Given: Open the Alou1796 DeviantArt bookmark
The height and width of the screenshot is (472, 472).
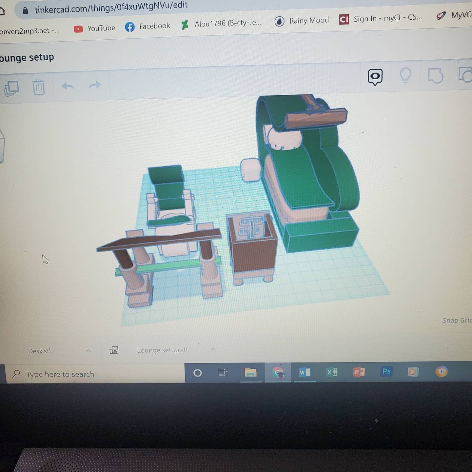Looking at the screenshot, I should (221, 24).
